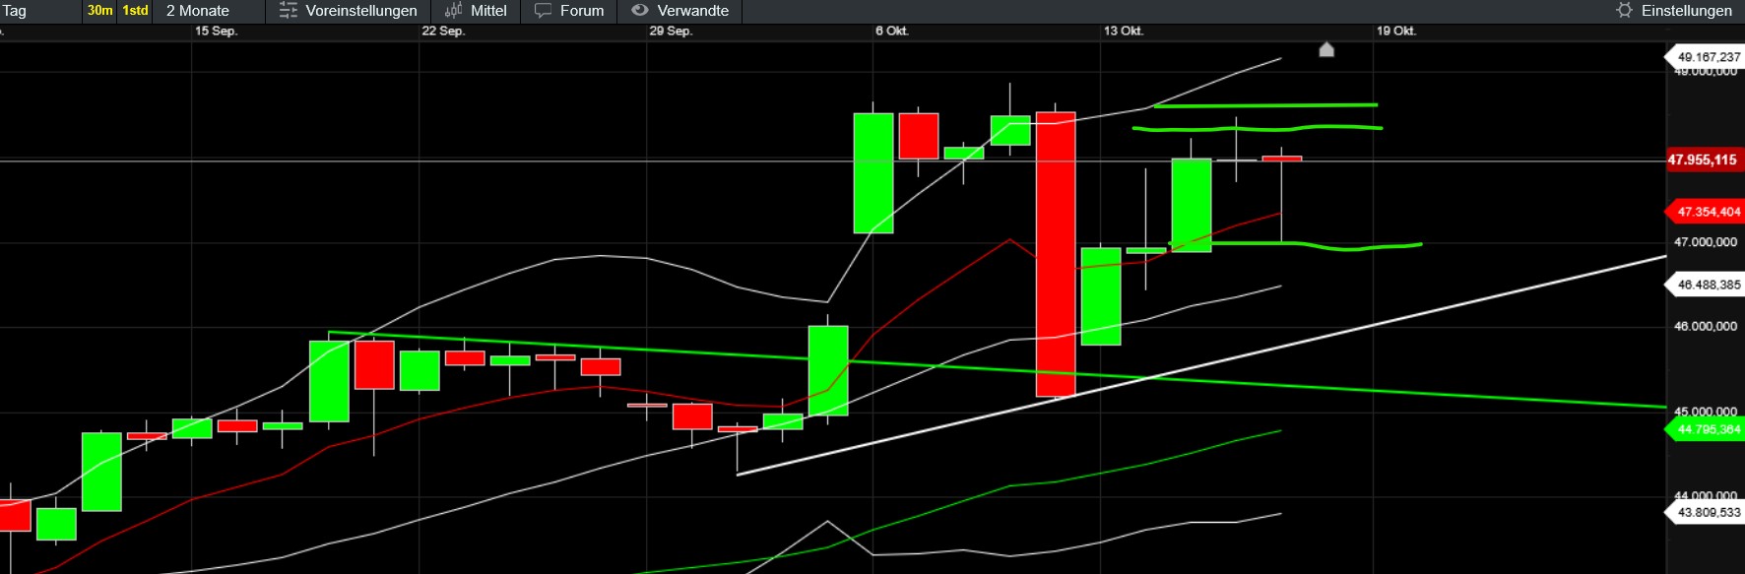Image resolution: width=1745 pixels, height=574 pixels.
Task: Select the large red candle body
Action: pos(1056,254)
